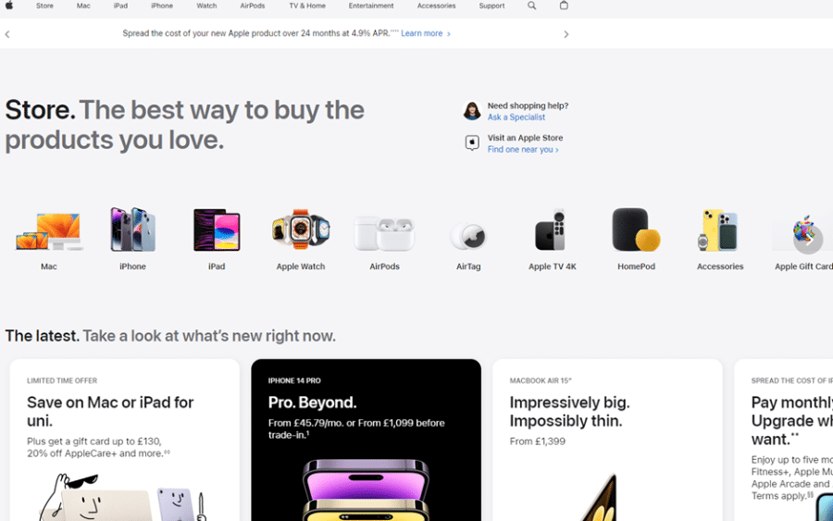Click the Ask a Specialist link
833x521 pixels.
[x=516, y=118]
